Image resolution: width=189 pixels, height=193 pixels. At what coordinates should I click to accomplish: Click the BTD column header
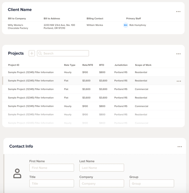[102, 65]
